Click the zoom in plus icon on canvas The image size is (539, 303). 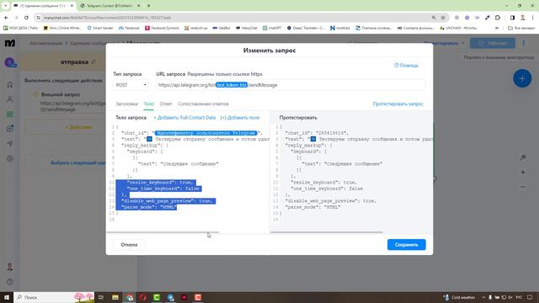click(x=523, y=172)
